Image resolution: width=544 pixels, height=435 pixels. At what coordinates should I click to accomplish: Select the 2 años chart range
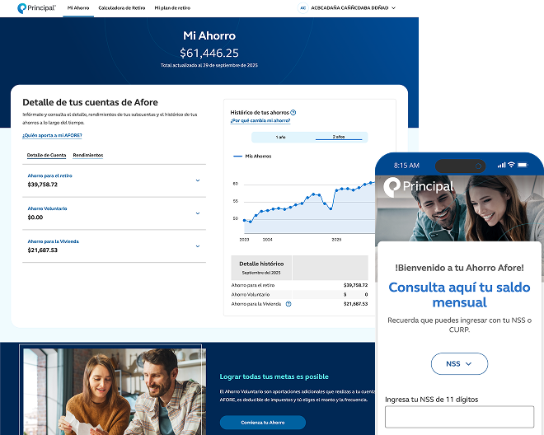point(339,137)
